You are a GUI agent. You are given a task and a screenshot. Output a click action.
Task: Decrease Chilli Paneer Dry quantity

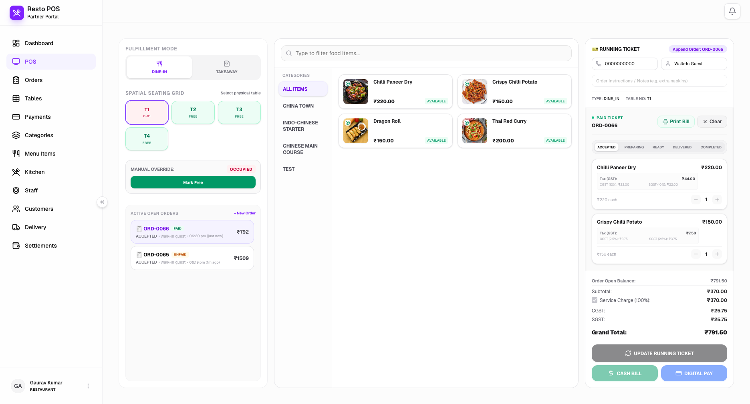[x=696, y=200]
